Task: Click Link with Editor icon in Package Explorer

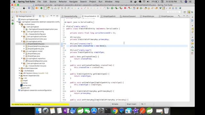Action: (43, 16)
